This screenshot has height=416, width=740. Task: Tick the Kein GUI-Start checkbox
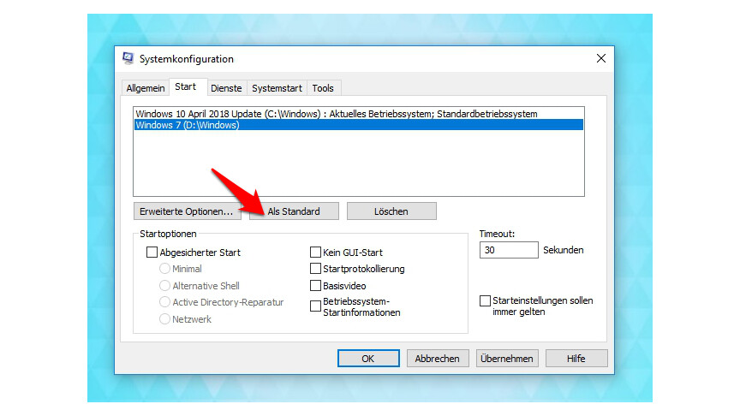(315, 253)
